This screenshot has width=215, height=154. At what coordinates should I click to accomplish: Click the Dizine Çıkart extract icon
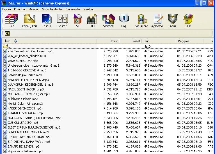coord(29,20)
